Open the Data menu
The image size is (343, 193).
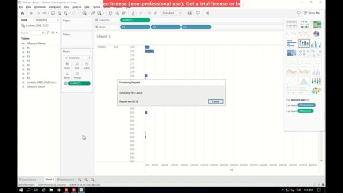coord(28,7)
